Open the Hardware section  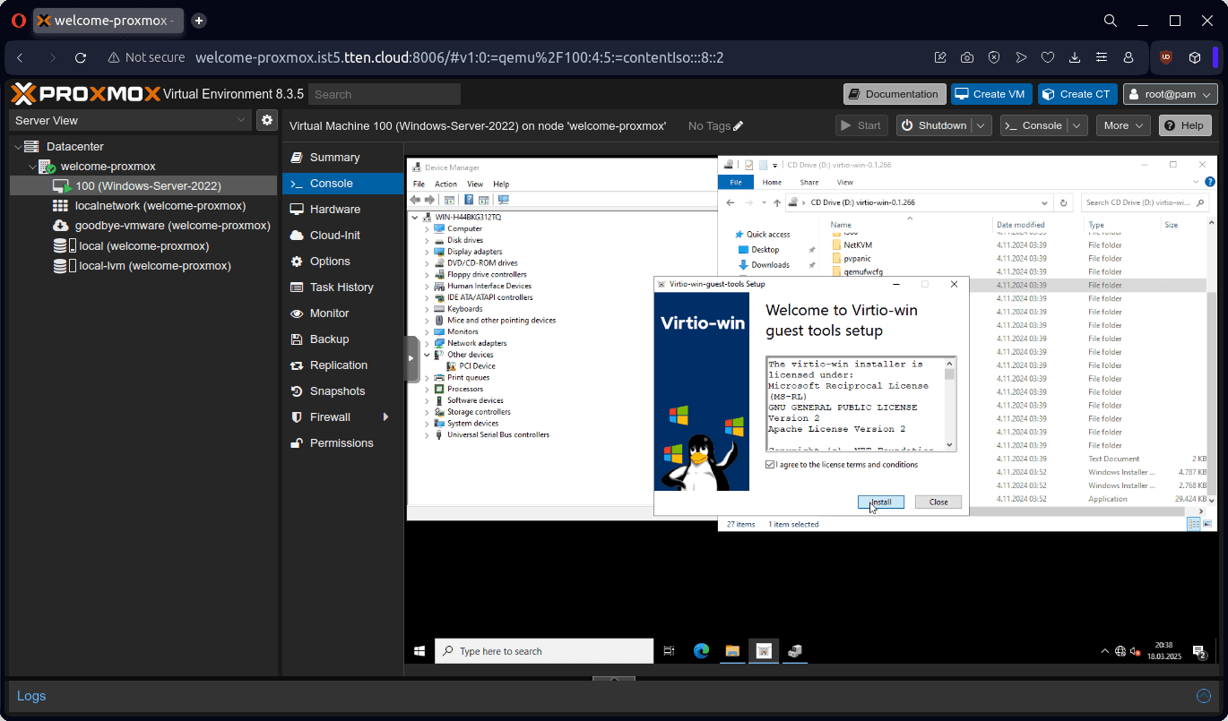point(342,210)
